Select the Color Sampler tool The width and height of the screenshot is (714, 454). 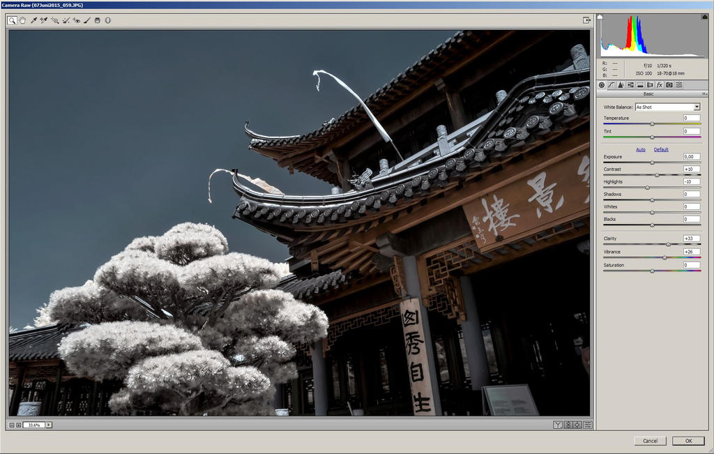(x=43, y=20)
